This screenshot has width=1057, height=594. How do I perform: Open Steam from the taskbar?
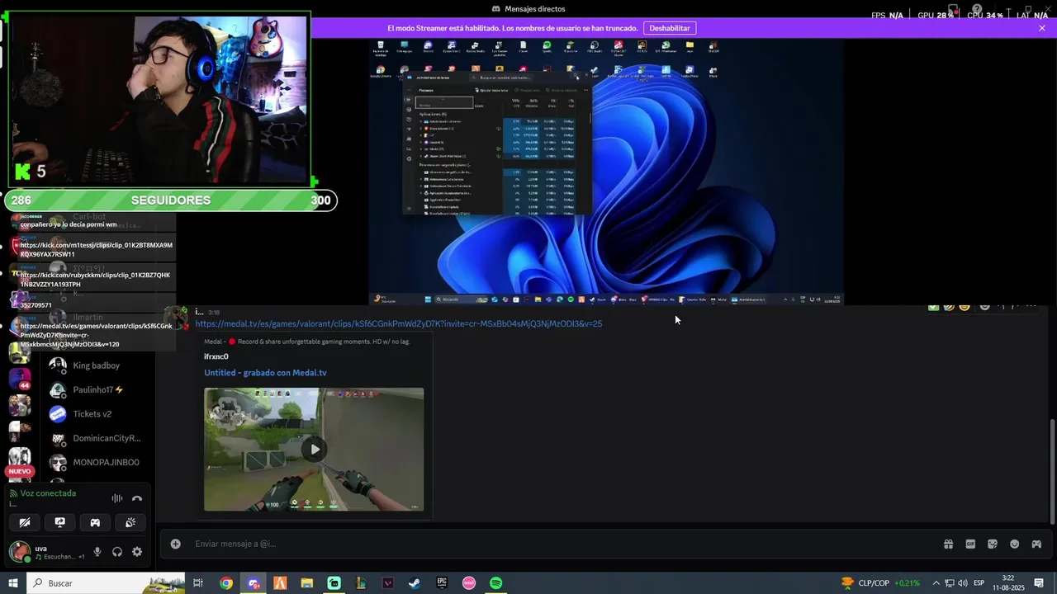tap(415, 583)
